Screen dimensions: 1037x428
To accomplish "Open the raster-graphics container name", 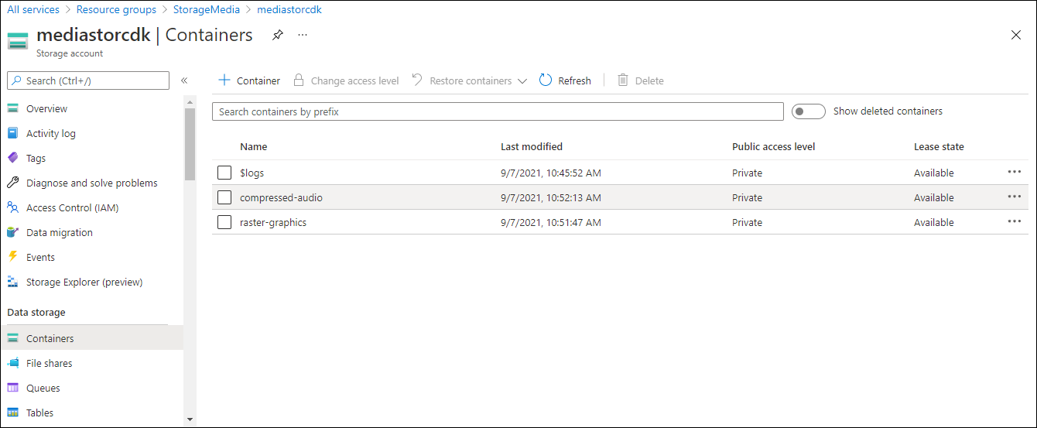I will point(273,222).
